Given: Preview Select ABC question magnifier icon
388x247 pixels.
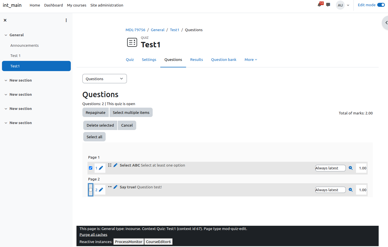Looking at the screenshot, I should pos(351,168).
